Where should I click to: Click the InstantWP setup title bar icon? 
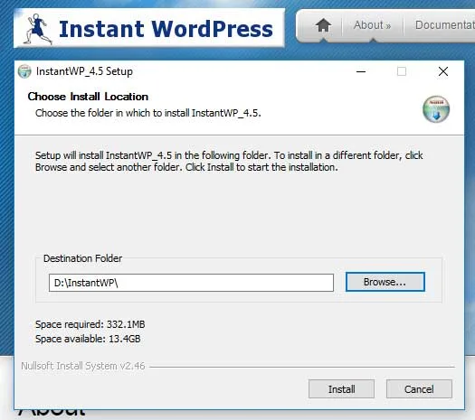[x=24, y=71]
